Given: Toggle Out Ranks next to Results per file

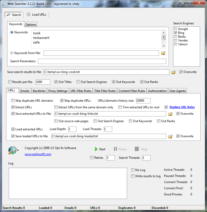Looking at the screenshot, I should (x=142, y=82).
